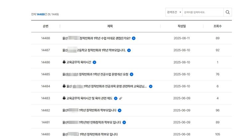Click date 2025-06-08
Image resolution: width=239 pixels, height=139 pixels.
[x=182, y=134]
